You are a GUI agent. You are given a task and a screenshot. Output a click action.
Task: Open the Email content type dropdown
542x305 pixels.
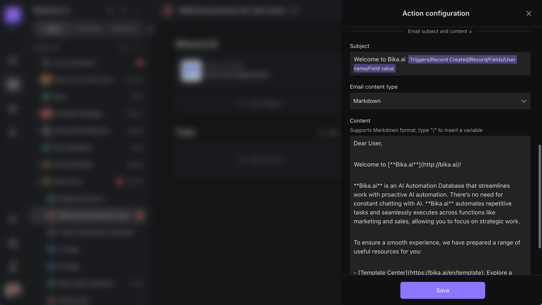click(x=440, y=101)
